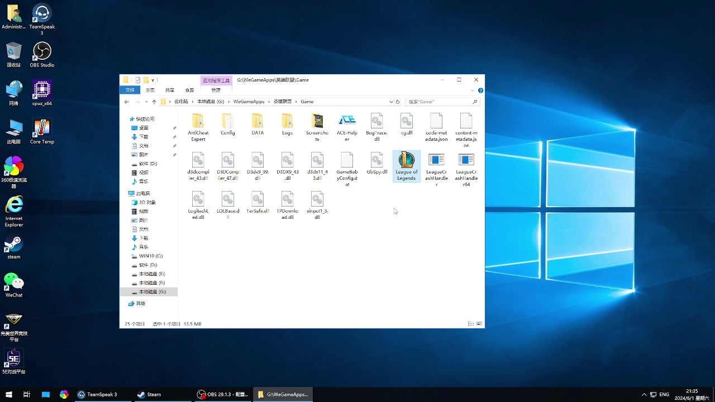Open the address bar history dropdown
Viewport: 715px width, 402px height.
coord(391,102)
